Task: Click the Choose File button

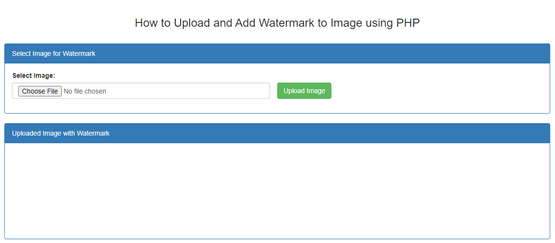Action: point(40,91)
